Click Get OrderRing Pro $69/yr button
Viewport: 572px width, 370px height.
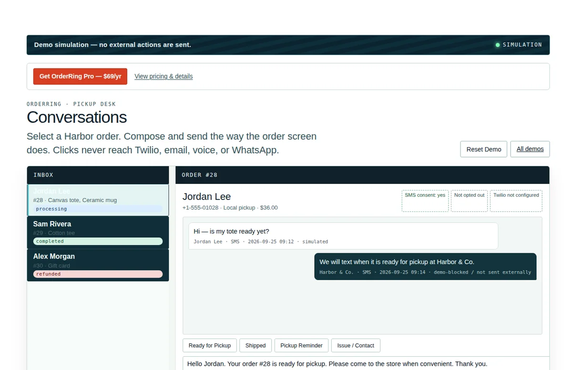[80, 76]
